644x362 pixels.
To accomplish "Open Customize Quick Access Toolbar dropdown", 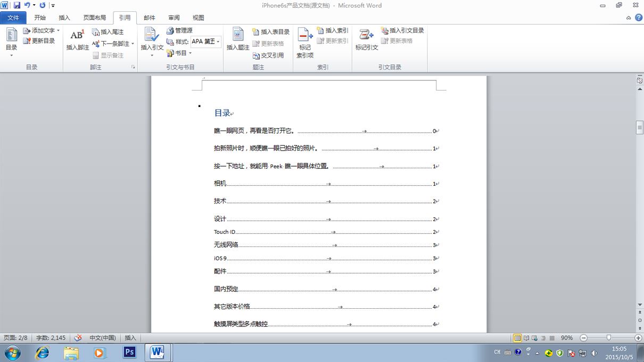I will coord(53,5).
